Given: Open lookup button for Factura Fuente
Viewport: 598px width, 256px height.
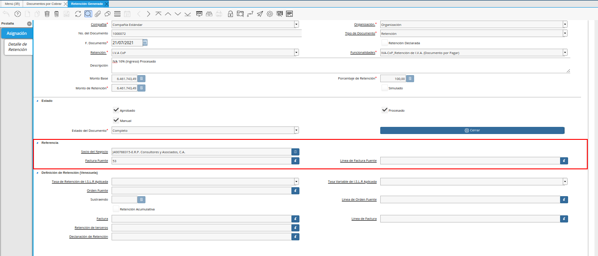Looking at the screenshot, I should [x=295, y=161].
